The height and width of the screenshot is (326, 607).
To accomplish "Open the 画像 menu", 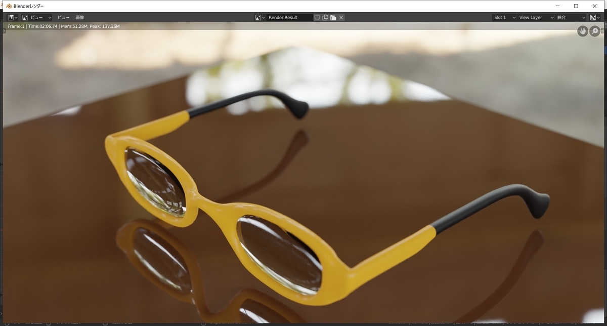I will (80, 17).
